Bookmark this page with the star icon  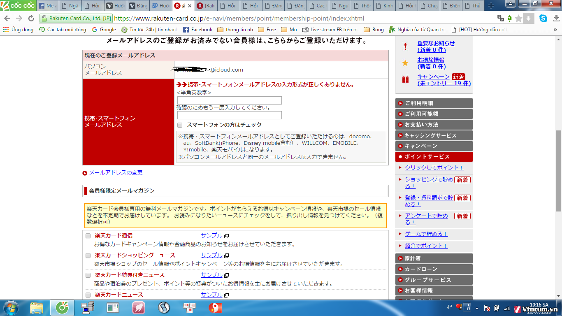(519, 19)
